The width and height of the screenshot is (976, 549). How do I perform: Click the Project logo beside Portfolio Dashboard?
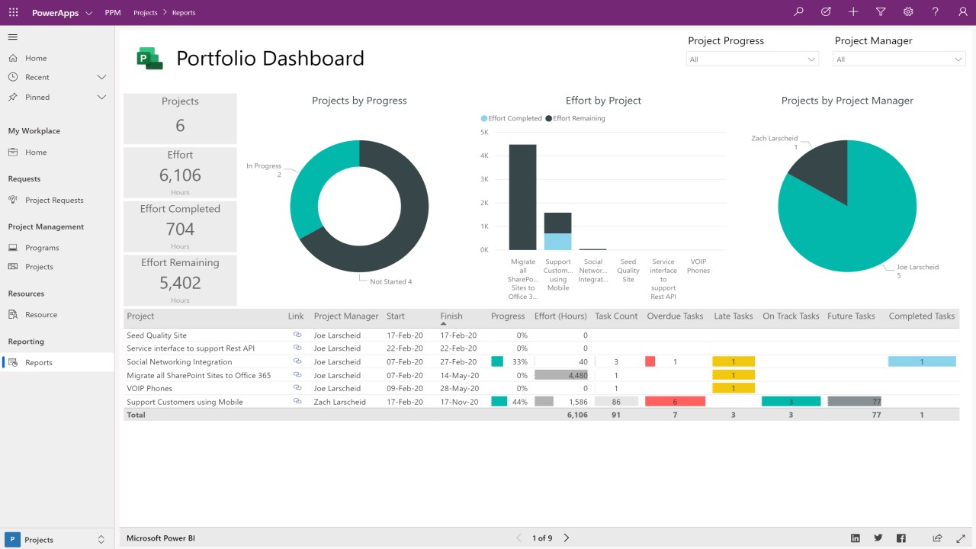point(149,58)
